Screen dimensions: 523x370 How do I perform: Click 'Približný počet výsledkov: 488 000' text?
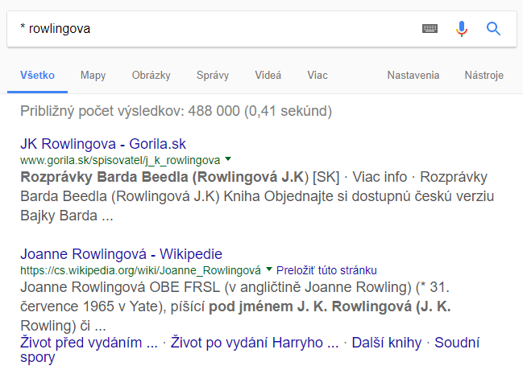click(130, 111)
